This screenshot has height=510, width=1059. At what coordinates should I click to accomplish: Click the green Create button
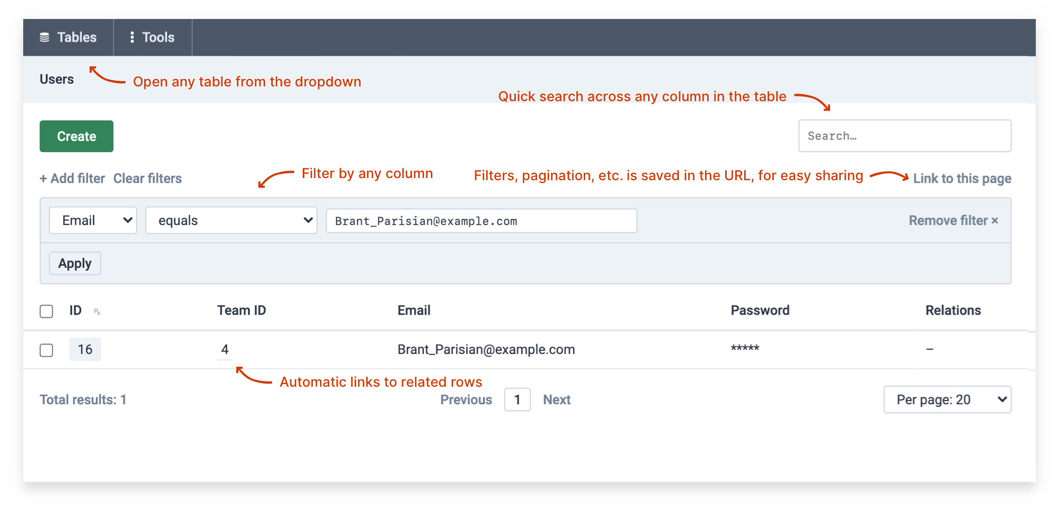coord(76,136)
